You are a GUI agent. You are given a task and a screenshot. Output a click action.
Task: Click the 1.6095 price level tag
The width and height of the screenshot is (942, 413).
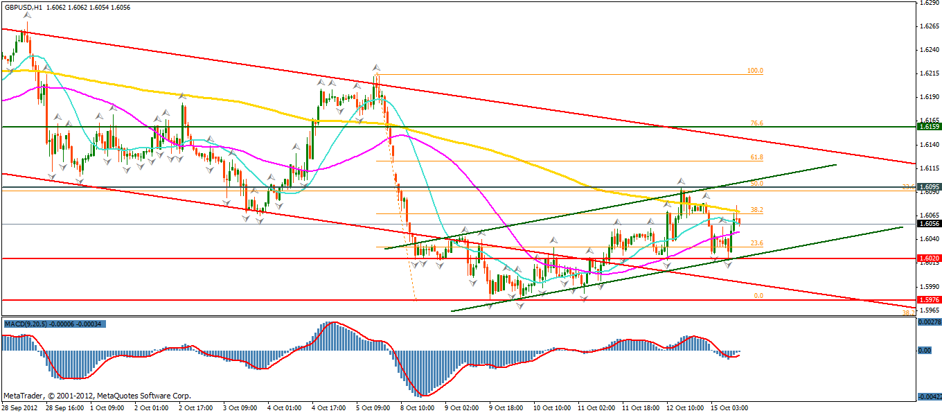(x=928, y=187)
